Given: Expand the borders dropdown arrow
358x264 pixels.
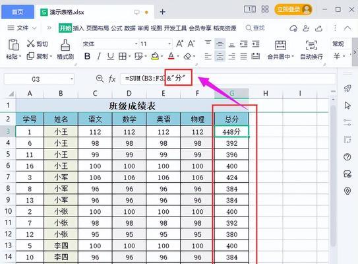Looking at the screenshot, I should click(129, 56).
